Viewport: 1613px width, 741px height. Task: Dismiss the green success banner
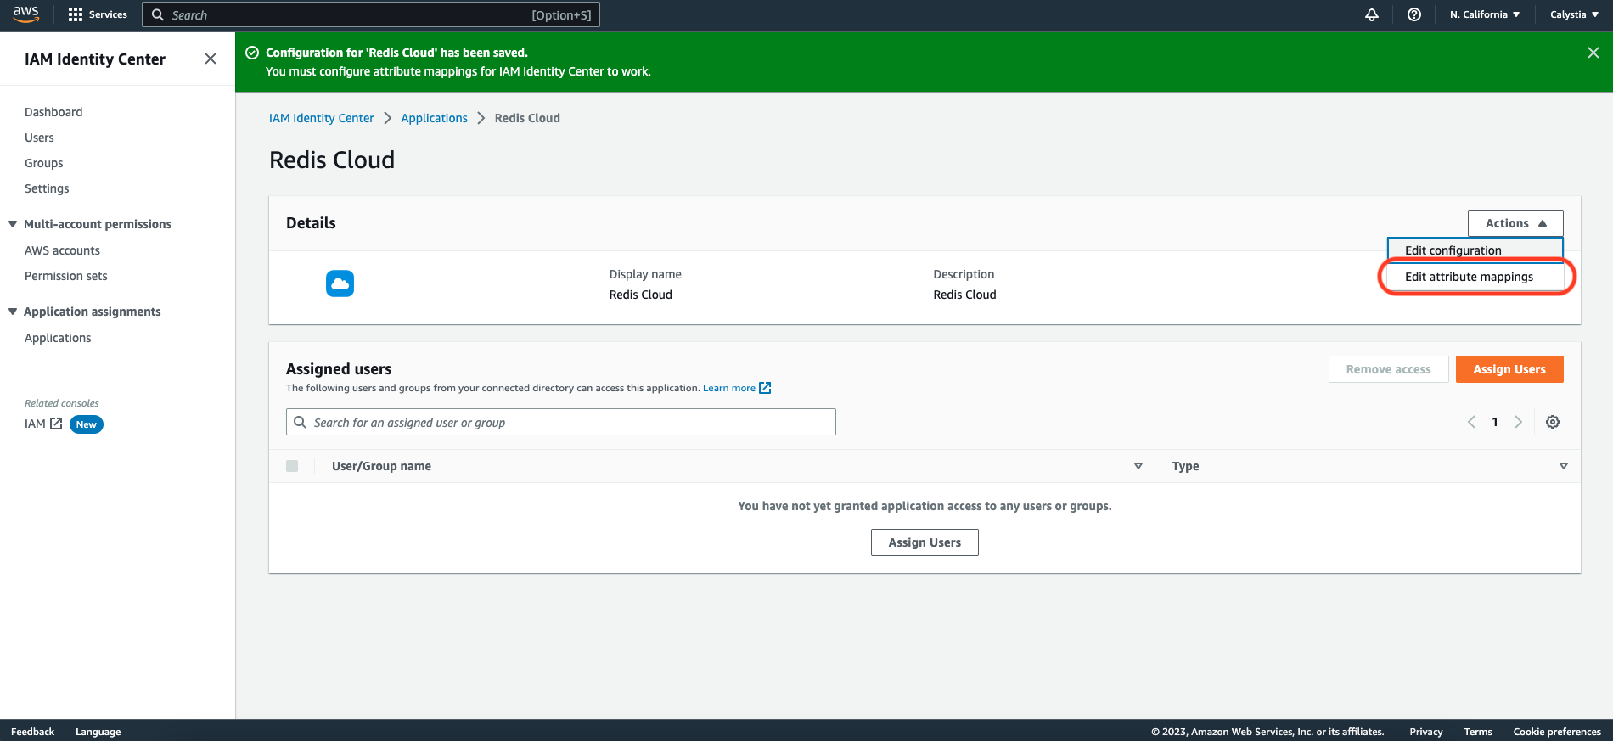tap(1593, 53)
